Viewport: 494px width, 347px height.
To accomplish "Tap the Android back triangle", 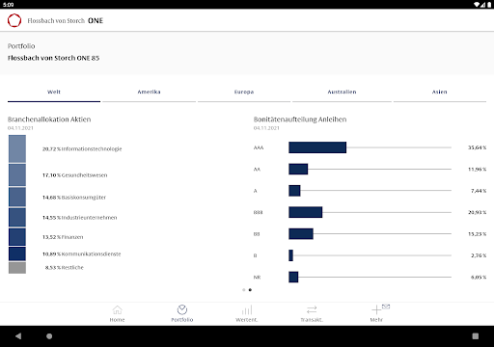I will tap(18, 336).
